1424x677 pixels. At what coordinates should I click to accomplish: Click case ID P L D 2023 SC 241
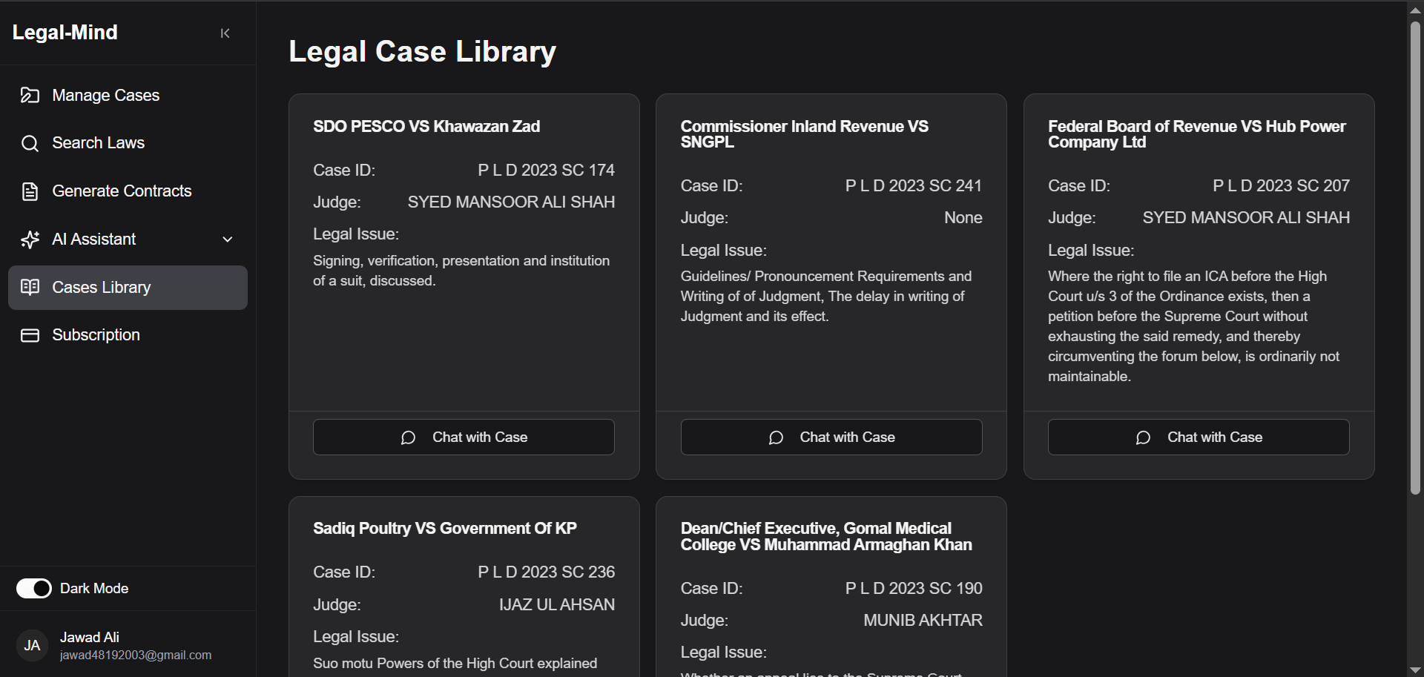coord(914,186)
